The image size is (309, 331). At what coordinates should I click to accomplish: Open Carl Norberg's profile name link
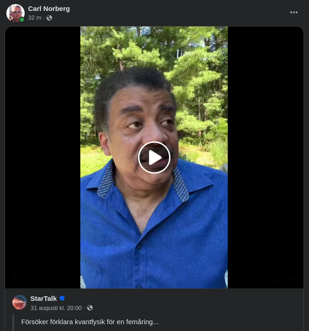49,8
